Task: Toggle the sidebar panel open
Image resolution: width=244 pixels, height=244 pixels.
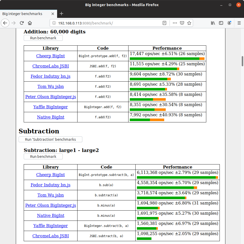Action: click(221, 23)
